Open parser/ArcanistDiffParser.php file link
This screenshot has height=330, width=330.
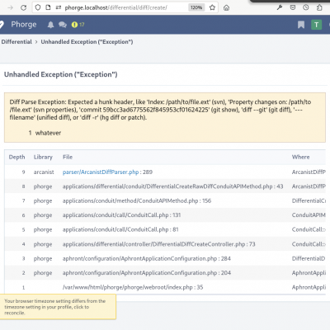coord(101,172)
